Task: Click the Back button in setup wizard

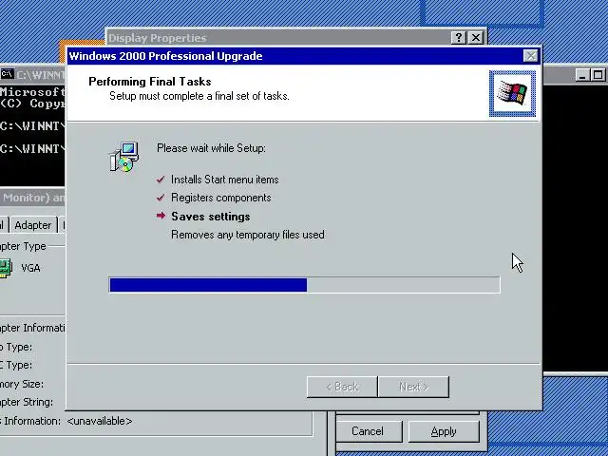Action: (342, 387)
